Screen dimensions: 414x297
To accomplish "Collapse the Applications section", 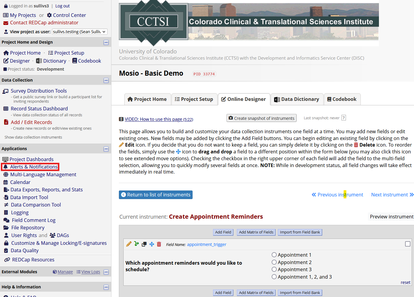I will (x=106, y=149).
